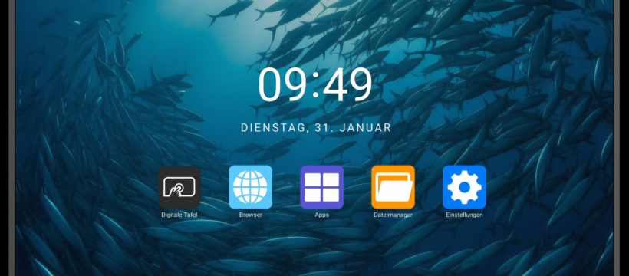Open the Einstellungen gear icon
Viewport: 629px width, 276px height.
pyautogui.click(x=464, y=187)
